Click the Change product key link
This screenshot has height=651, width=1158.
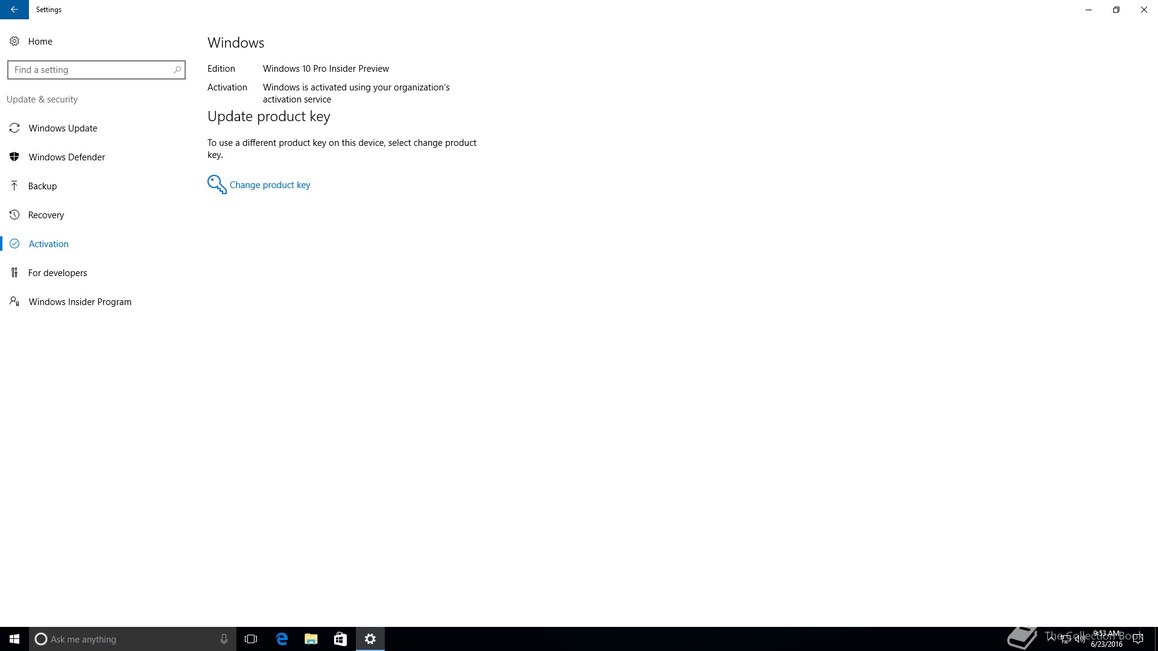[270, 185]
